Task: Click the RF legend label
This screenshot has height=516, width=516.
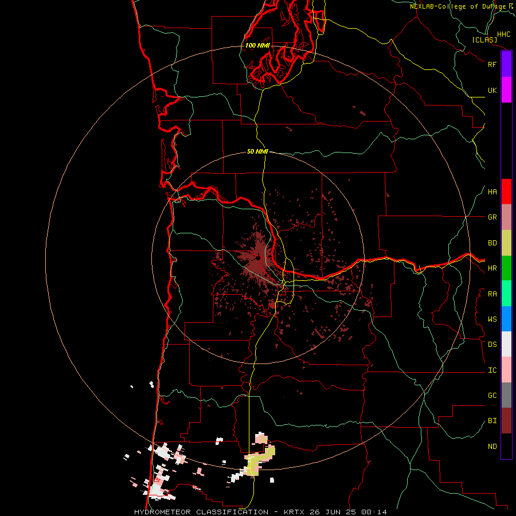Action: click(492, 64)
